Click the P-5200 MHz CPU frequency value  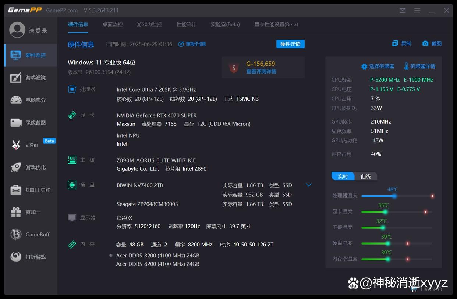385,80
